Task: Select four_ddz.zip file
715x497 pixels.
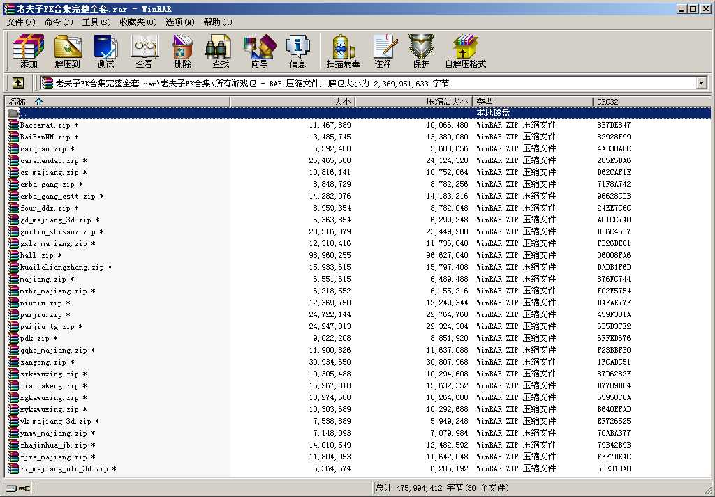Action: pos(50,208)
